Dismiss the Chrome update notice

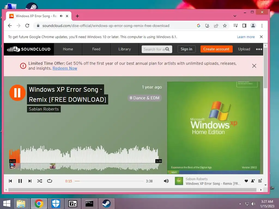[261, 37]
